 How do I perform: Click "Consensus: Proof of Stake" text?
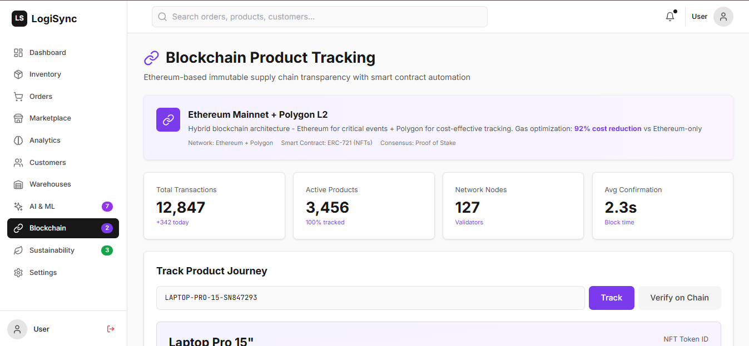click(x=418, y=143)
